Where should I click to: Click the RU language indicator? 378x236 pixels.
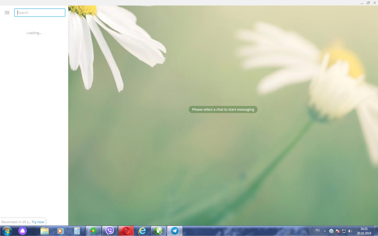tap(318, 230)
